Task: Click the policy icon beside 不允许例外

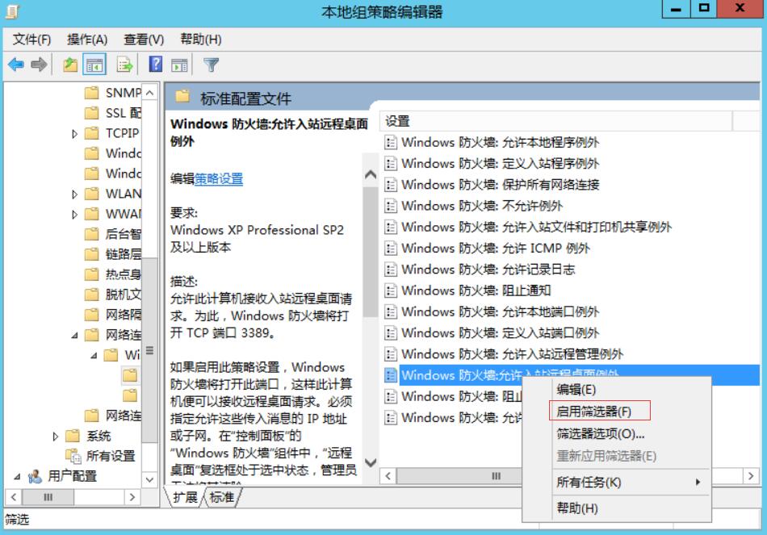Action: click(390, 206)
